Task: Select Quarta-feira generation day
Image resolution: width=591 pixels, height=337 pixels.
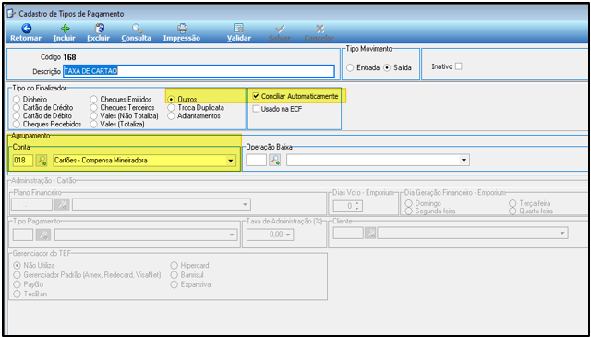Action: [513, 211]
